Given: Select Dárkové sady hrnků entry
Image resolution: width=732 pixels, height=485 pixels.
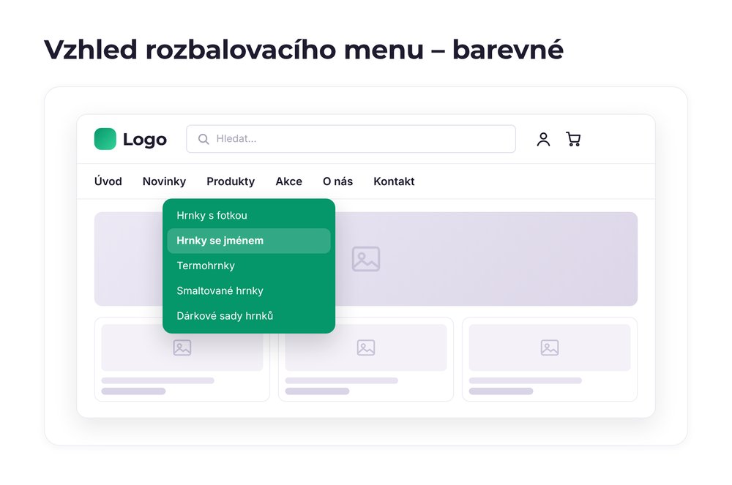Looking at the screenshot, I should (x=249, y=316).
